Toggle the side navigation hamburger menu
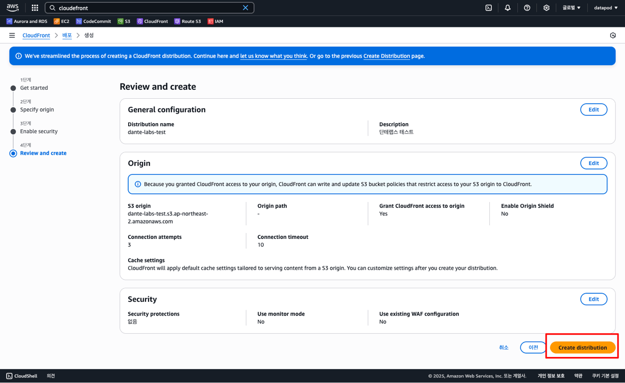Viewport: 625px width, 383px height. click(x=12, y=35)
